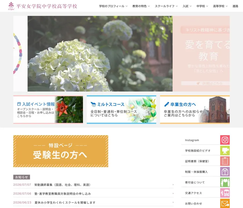This screenshot has width=243, height=208.
Task: Click the date 2026/07/06
Action: 22,193
